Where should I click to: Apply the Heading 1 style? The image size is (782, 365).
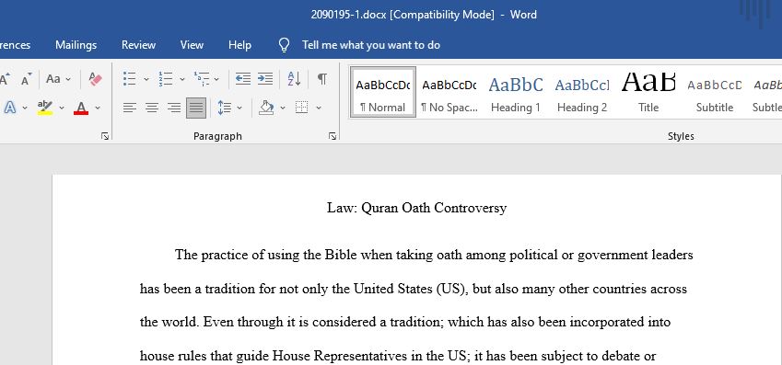(x=516, y=93)
